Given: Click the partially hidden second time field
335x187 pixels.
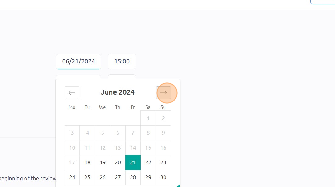Looking at the screenshot, I should coord(122,77).
